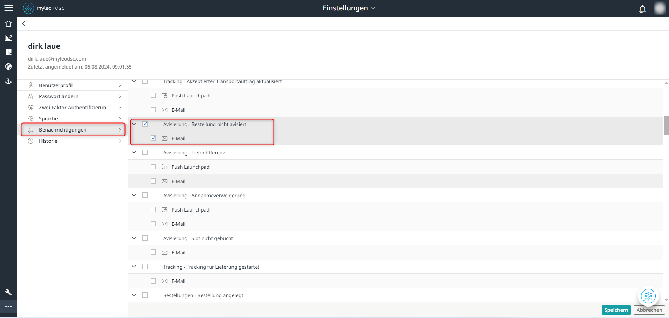
Task: Collapse Tracking für Lieferung gestartet
Action: point(134,267)
